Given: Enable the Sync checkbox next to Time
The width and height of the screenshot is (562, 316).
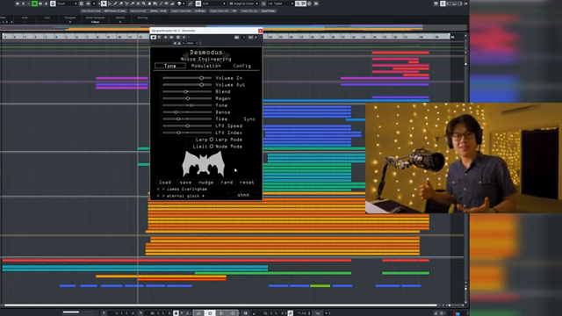Looking at the screenshot, I should pos(240,119).
